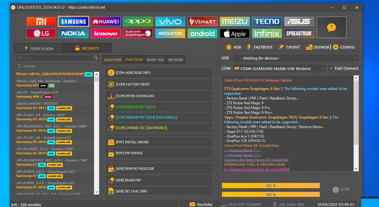Run [COM] FACTORY RESET

coord(159,84)
